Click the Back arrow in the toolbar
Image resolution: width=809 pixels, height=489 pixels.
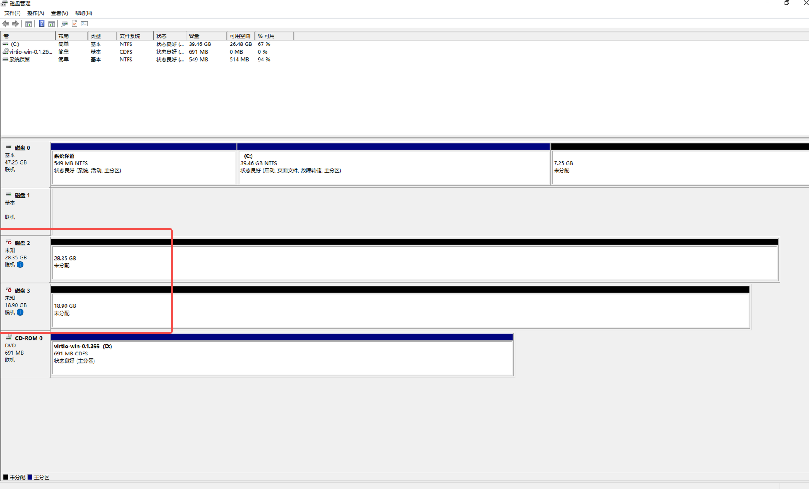(6, 24)
